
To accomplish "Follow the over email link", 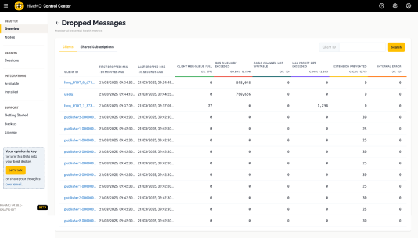I will pos(14,184).
